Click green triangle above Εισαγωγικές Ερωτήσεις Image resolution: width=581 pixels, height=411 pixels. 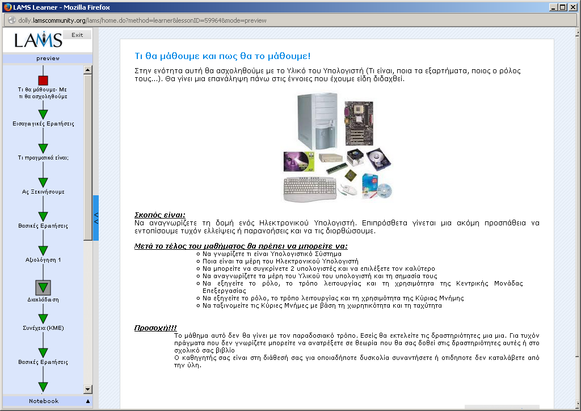(43, 114)
